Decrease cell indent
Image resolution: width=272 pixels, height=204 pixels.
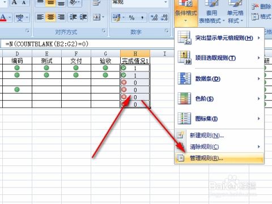pos(73,18)
